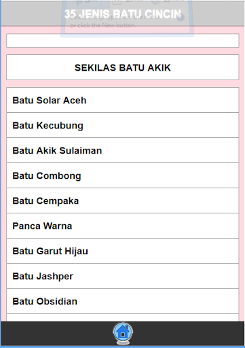The width and height of the screenshot is (245, 348).
Task: Tap the blue home icon
Action: 123,333
